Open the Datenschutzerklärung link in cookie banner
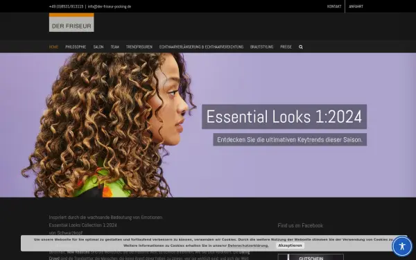 pyautogui.click(x=248, y=245)
